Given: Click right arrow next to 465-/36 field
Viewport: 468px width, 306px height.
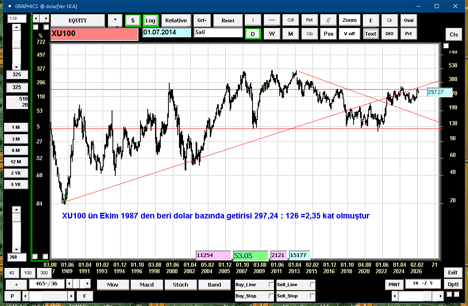Looking at the screenshot, I should point(87,284).
